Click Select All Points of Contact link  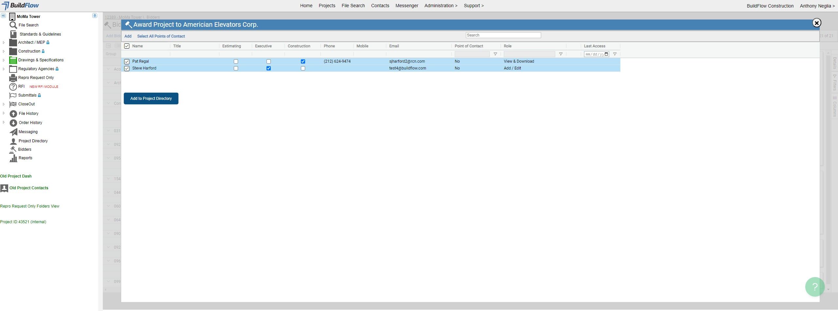161,36
